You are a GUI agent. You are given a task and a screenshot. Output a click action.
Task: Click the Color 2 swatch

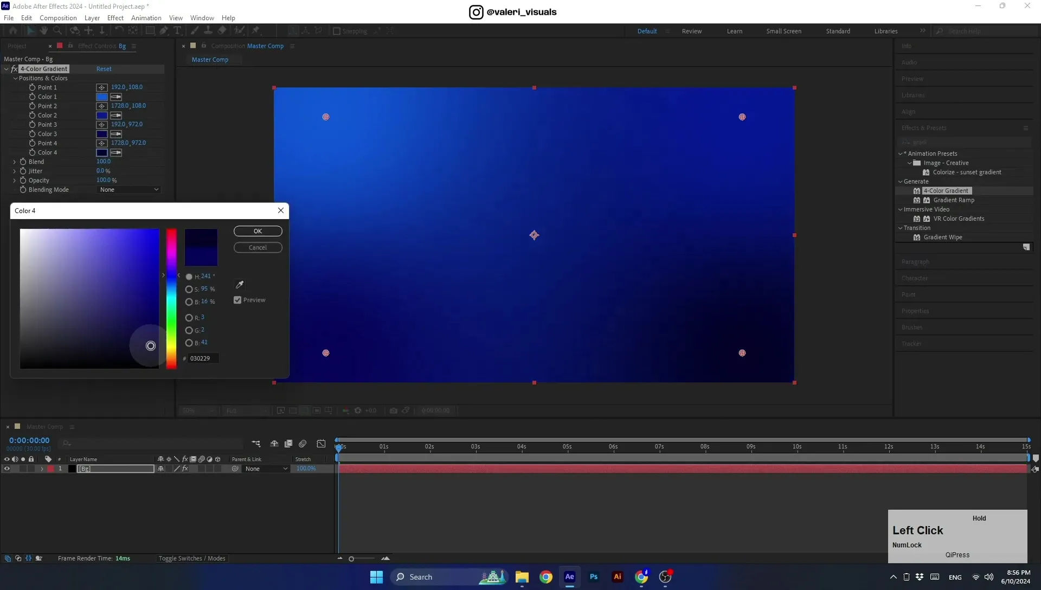point(102,116)
